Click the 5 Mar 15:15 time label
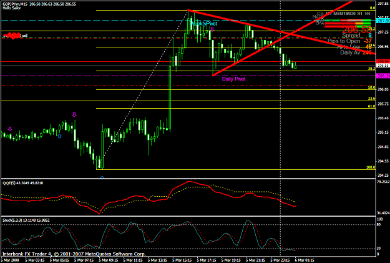The image size is (390, 263). (x=182, y=261)
